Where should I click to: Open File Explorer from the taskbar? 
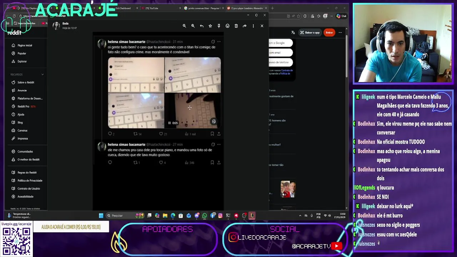[x=165, y=215]
